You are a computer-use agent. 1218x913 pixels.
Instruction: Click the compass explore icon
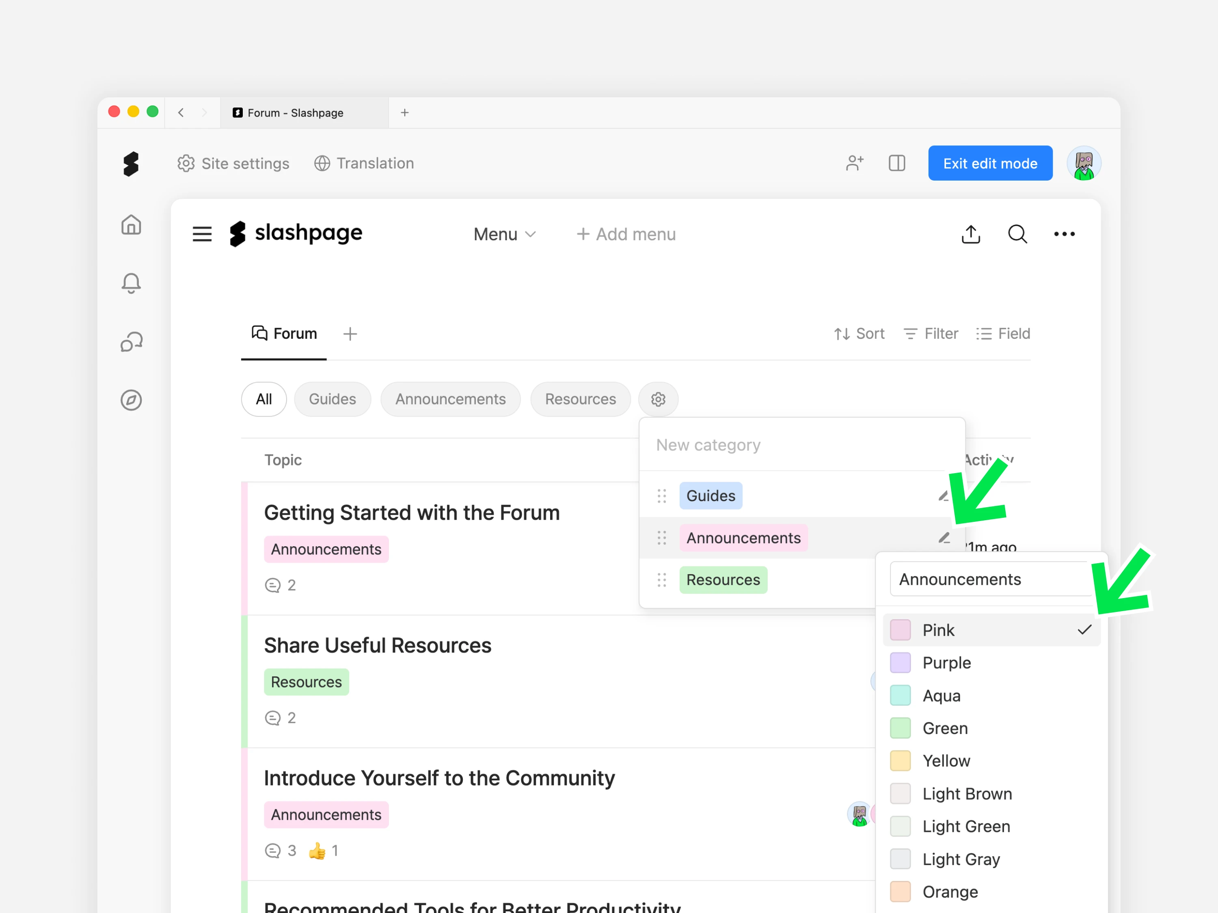pyautogui.click(x=131, y=400)
